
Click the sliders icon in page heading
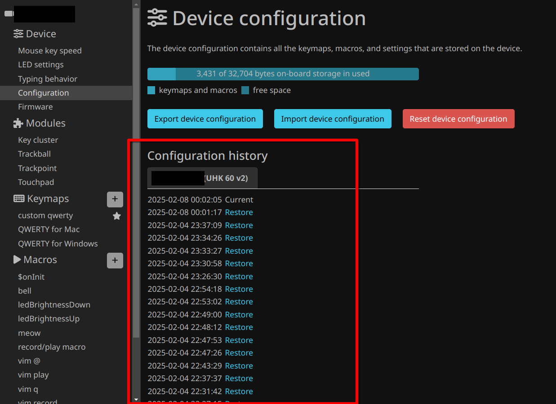click(157, 18)
